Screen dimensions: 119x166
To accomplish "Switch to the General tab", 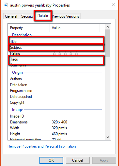I will [x=11, y=16].
